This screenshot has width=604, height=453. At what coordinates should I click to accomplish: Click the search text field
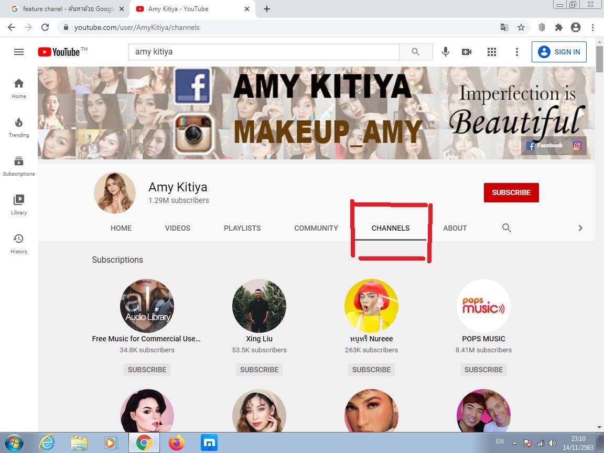264,52
